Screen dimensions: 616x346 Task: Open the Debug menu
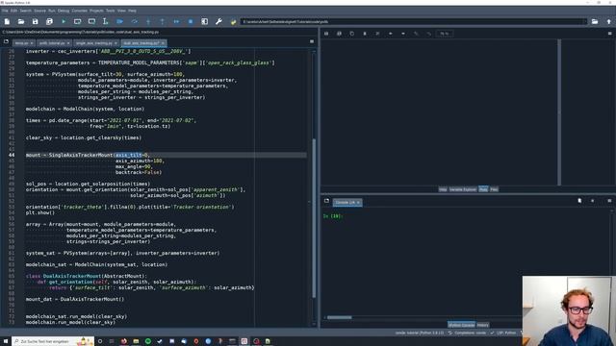point(64,11)
